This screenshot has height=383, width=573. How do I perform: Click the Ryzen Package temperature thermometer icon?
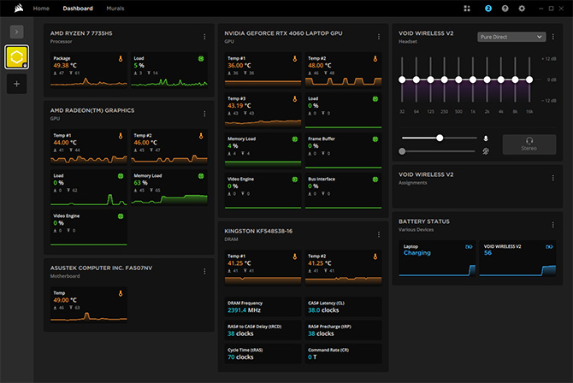point(121,58)
